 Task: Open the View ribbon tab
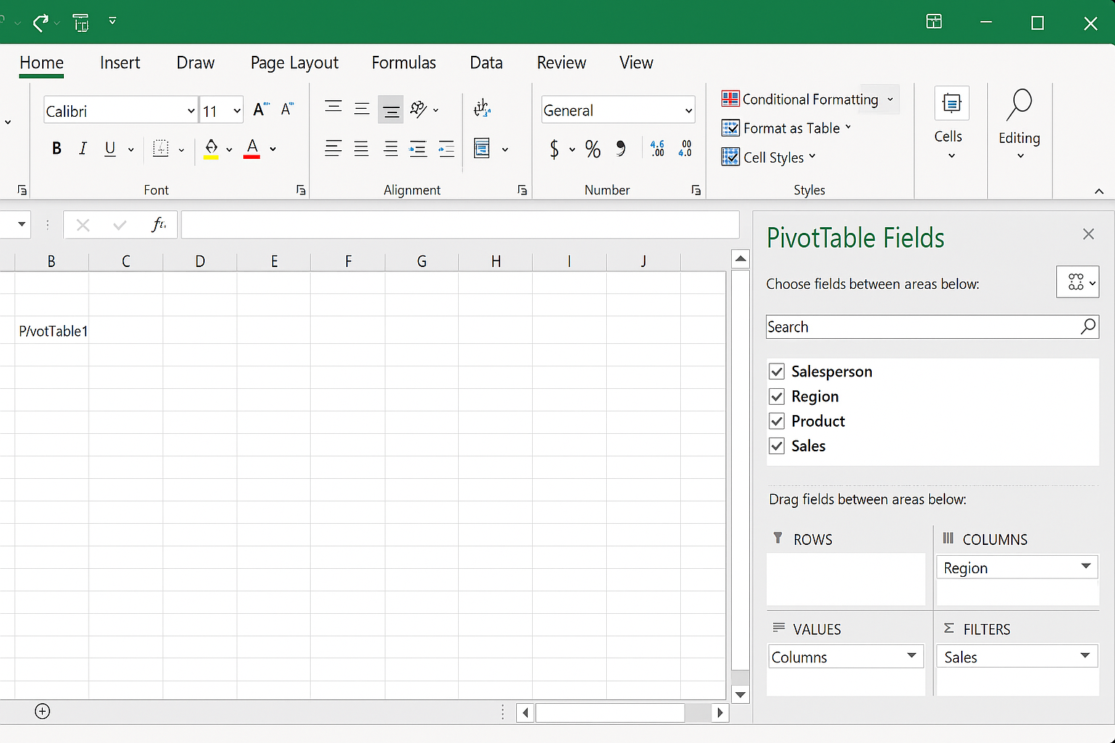[636, 63]
